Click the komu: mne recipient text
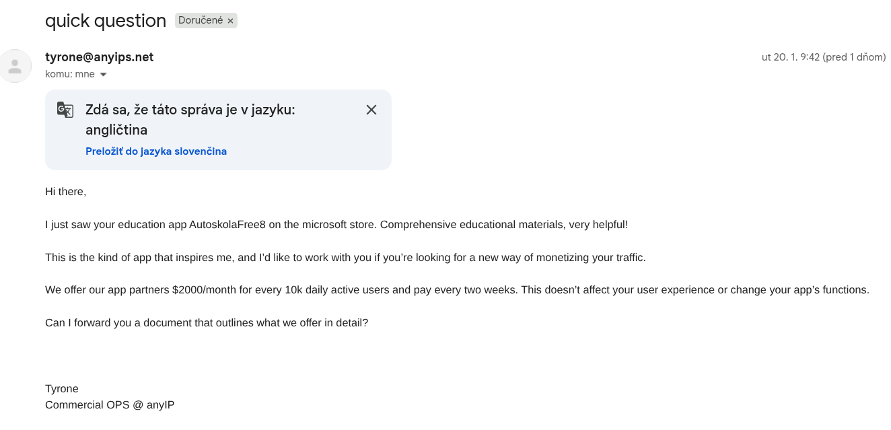Viewport: 891px width, 430px height. pos(69,74)
